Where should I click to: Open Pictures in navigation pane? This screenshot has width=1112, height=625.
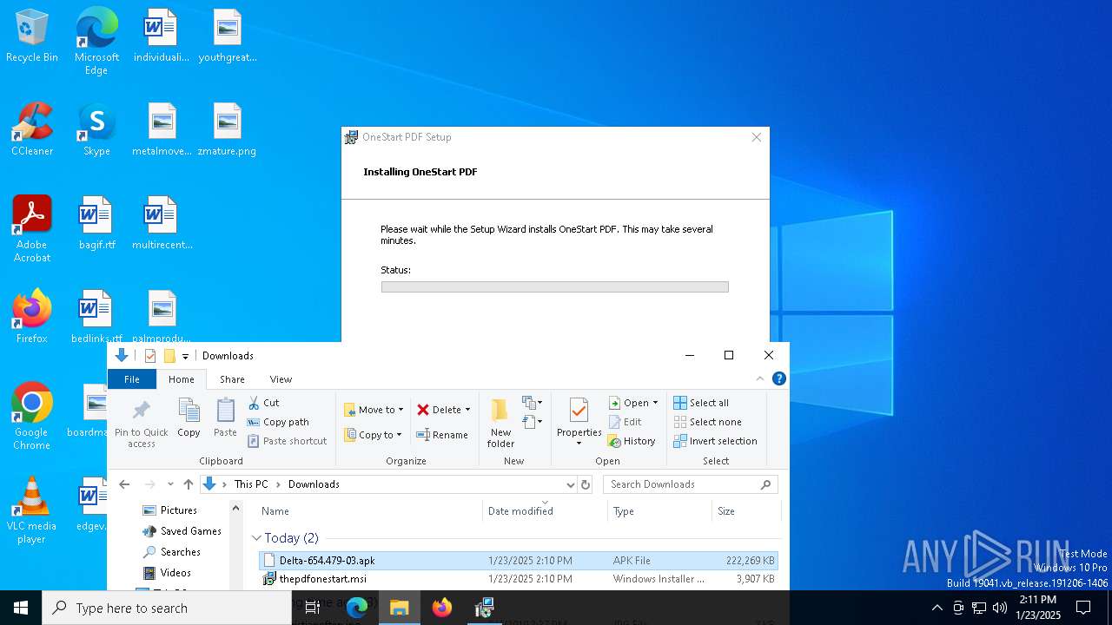(x=178, y=510)
